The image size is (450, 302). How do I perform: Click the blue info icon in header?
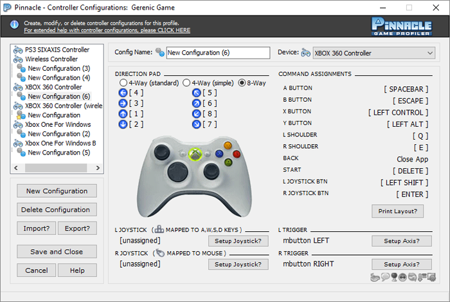click(x=14, y=24)
